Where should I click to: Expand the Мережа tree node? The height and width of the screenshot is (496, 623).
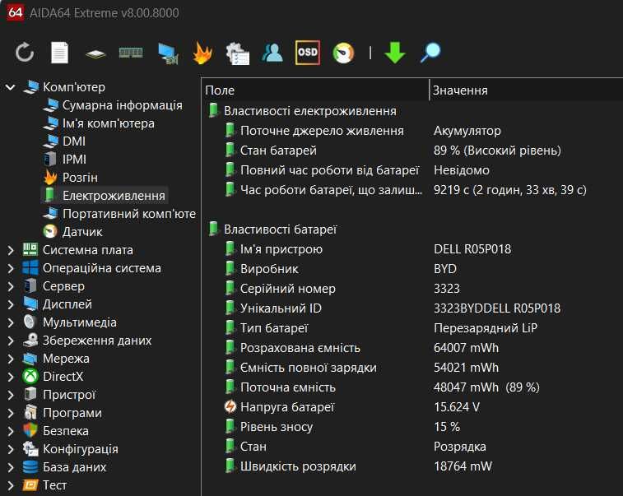pyautogui.click(x=11, y=359)
